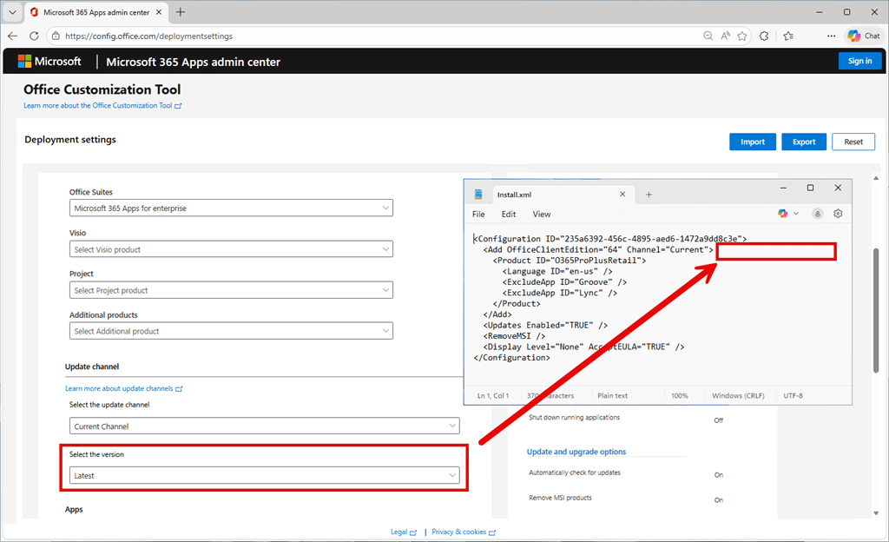889x542 pixels.
Task: Click the Export button
Action: (804, 142)
